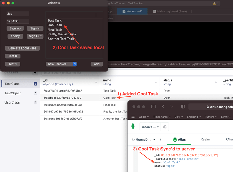The height and width of the screenshot is (172, 233).
Task: Open organization settings gear icon
Action: [x=165, y=127]
